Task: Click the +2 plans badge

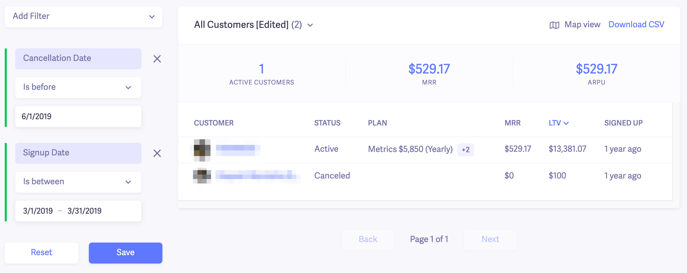Action: click(x=465, y=150)
